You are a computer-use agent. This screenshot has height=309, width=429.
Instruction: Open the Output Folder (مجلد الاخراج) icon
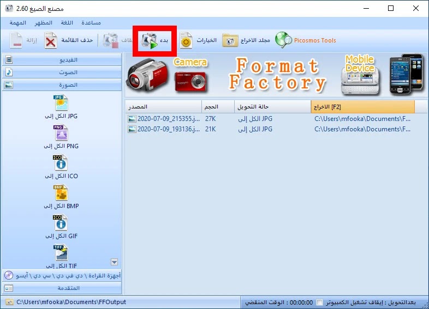230,40
